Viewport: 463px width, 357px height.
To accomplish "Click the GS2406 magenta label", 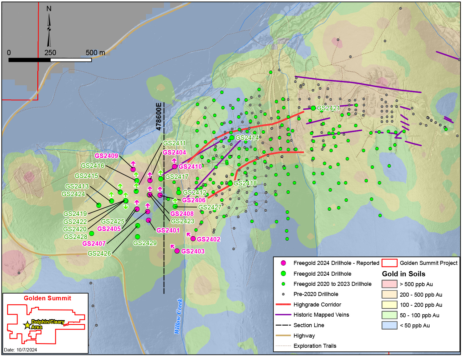I will [194, 200].
